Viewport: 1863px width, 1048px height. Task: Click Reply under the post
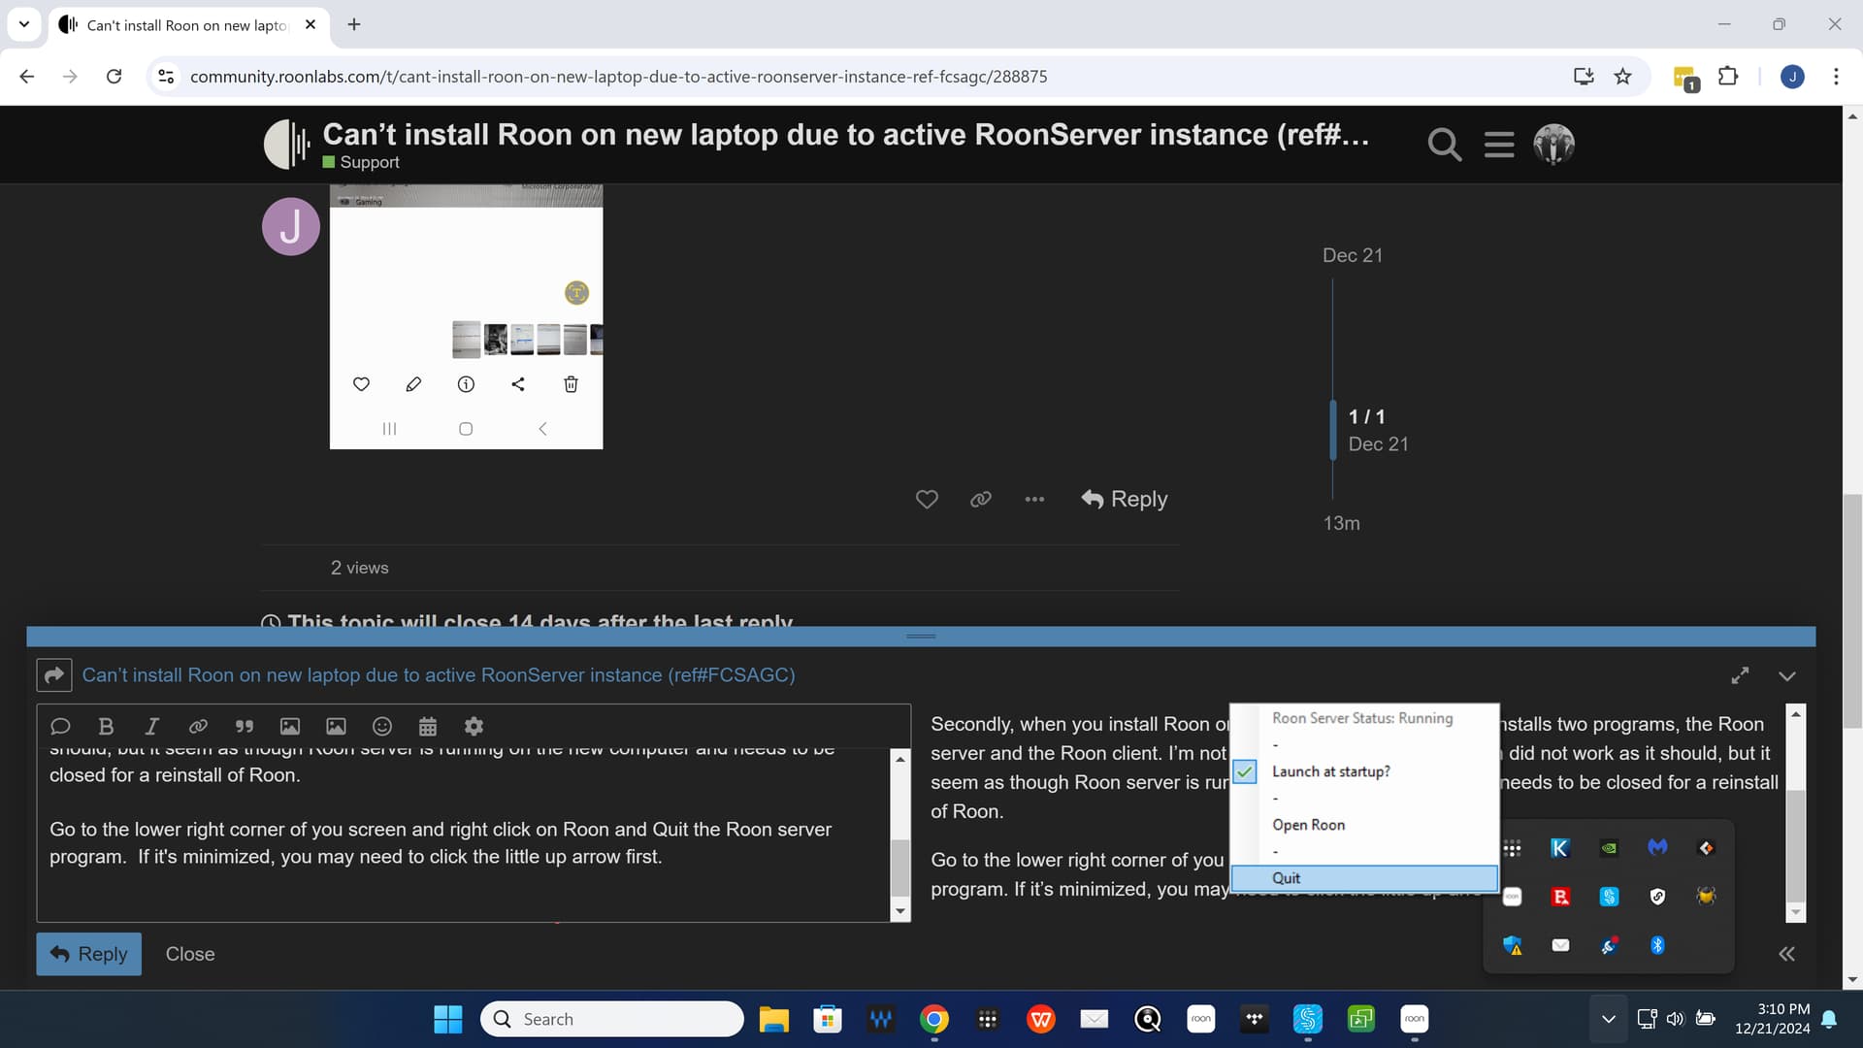[1125, 499]
